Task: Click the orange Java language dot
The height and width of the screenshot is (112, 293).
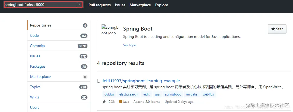Action: [x=121, y=101]
